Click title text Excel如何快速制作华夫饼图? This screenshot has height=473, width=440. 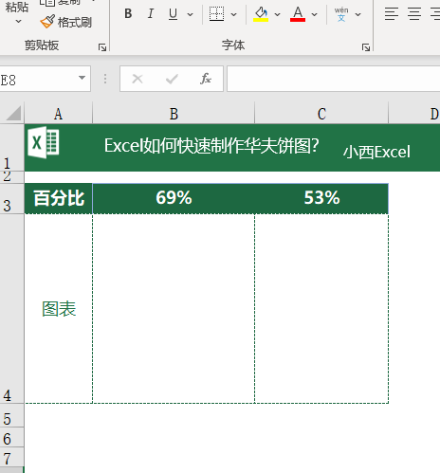(x=211, y=146)
